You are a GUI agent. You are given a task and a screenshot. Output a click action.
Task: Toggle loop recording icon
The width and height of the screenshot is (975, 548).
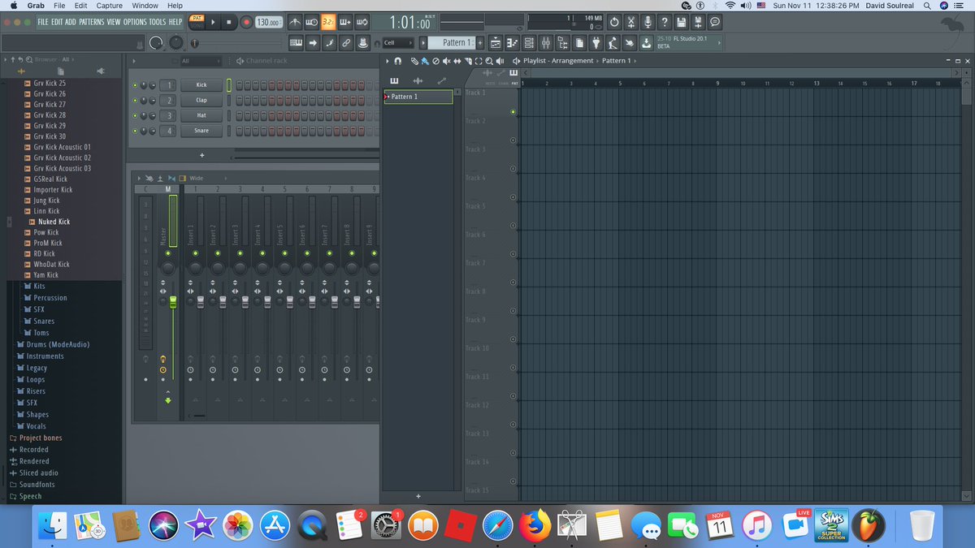point(362,22)
